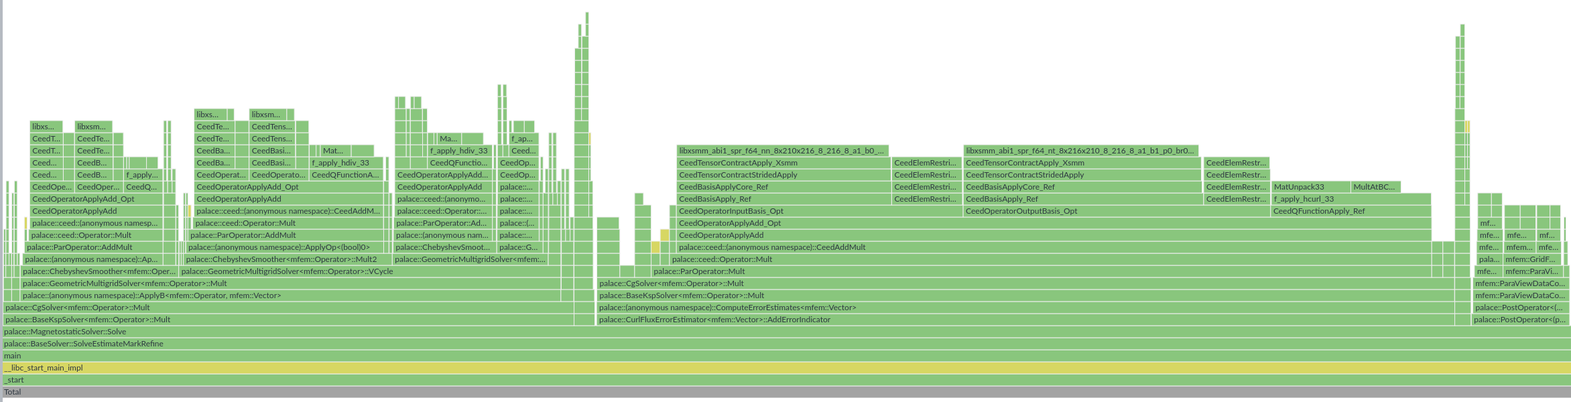Click the GeometricMultigridSolver VCycle frame
The image size is (1571, 402).
[x=369, y=271]
